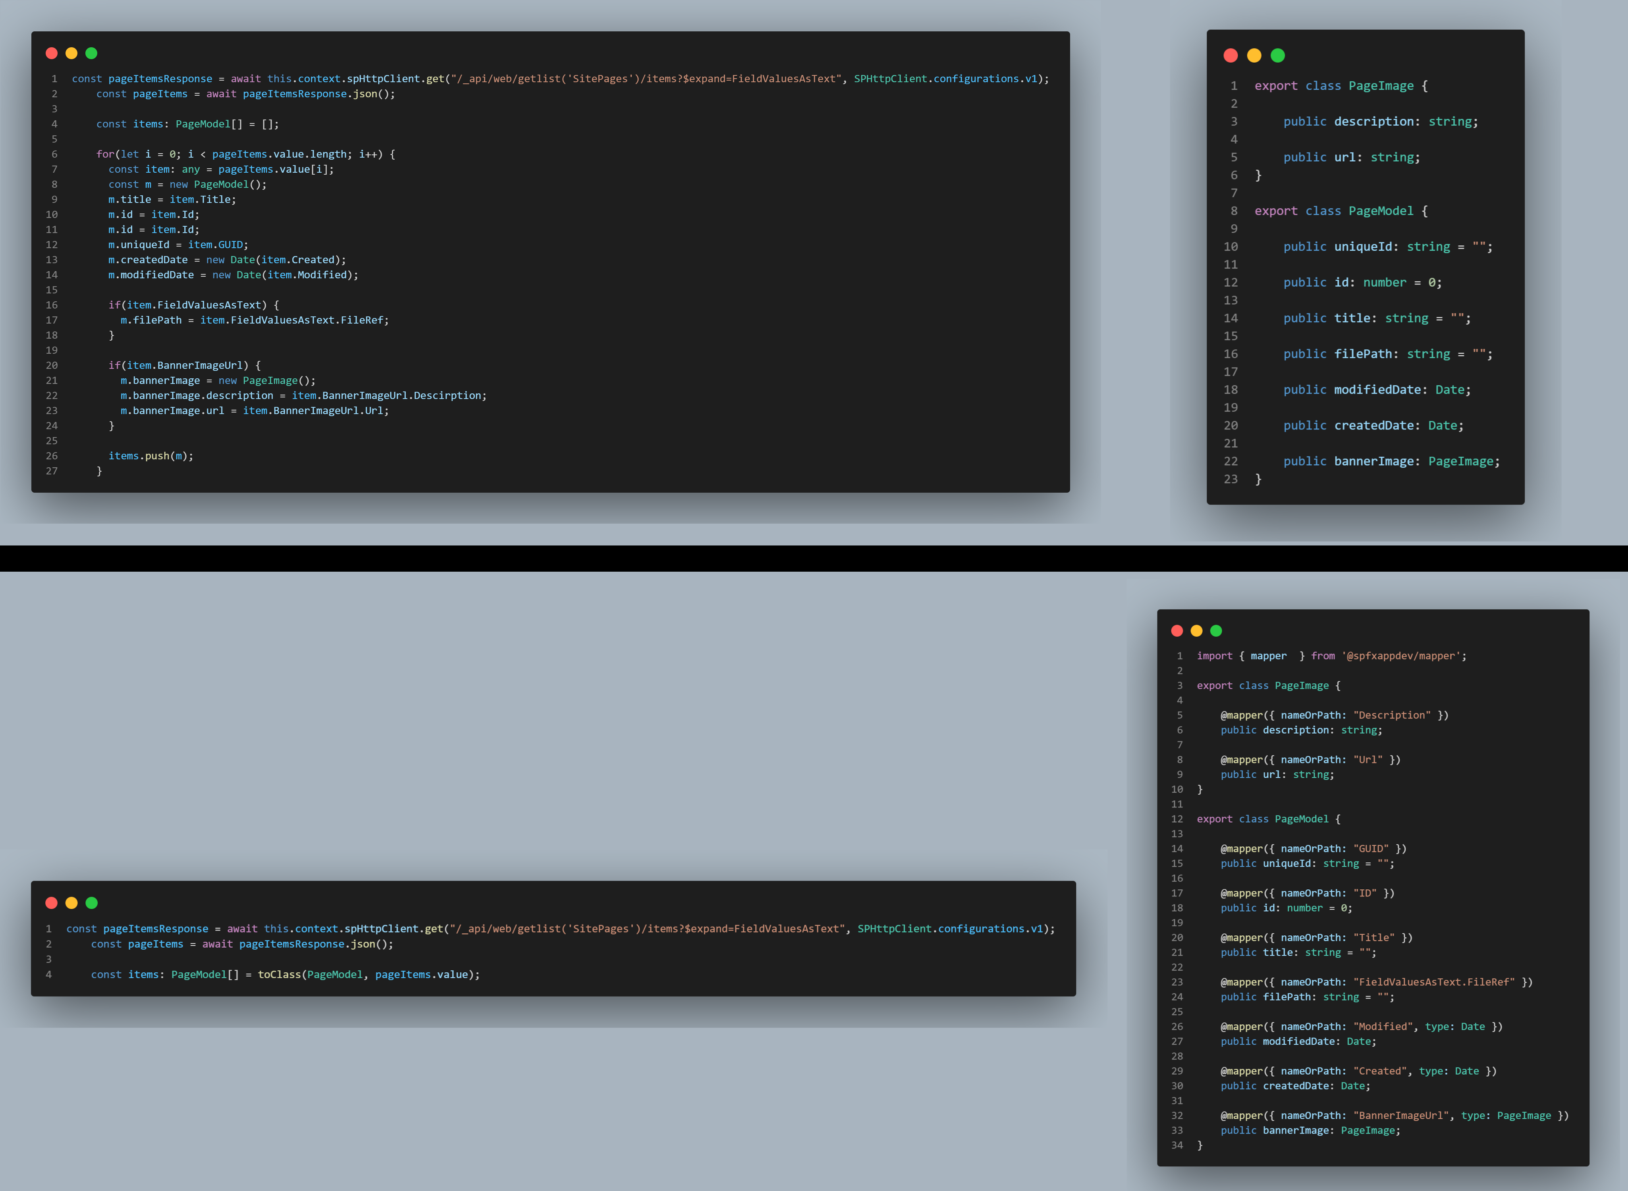This screenshot has width=1628, height=1191.
Task: Click green dot in the for-loop code window
Action: click(92, 53)
